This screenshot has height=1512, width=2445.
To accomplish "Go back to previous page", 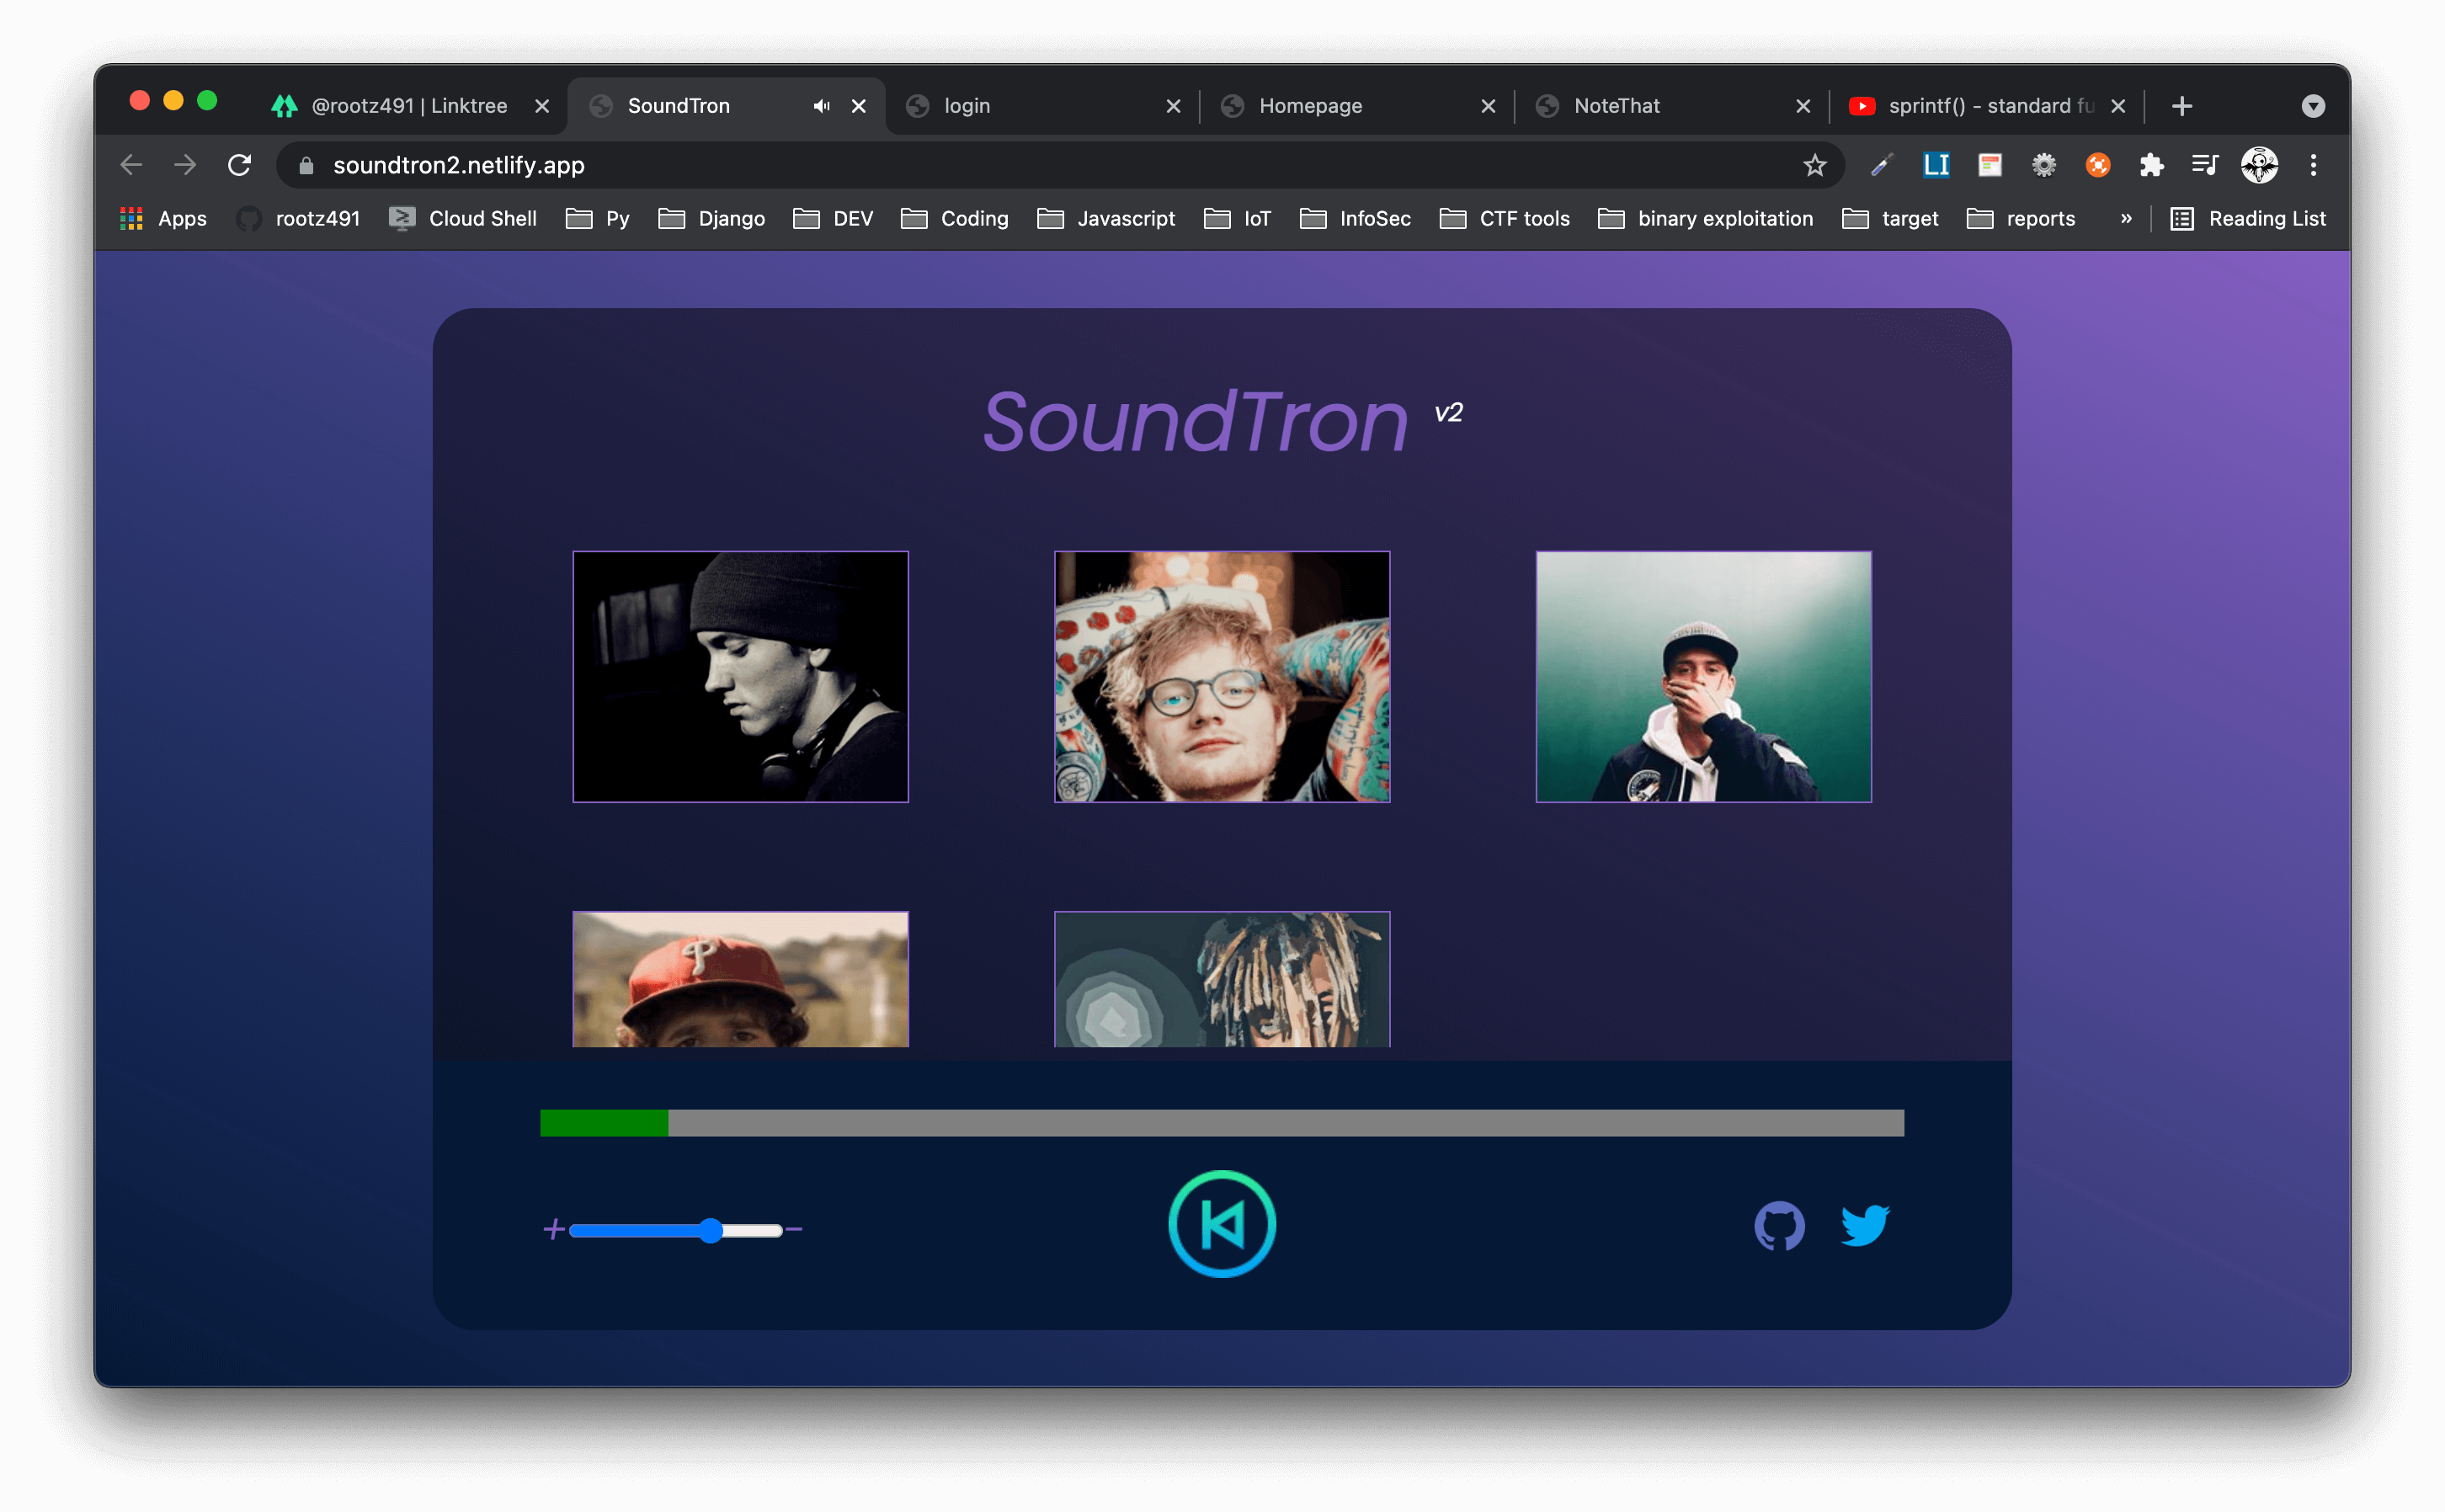I will point(132,165).
